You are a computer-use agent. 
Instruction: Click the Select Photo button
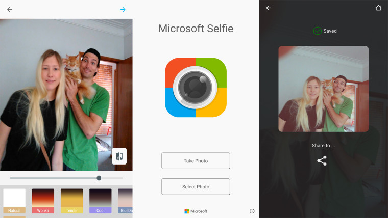point(196,186)
